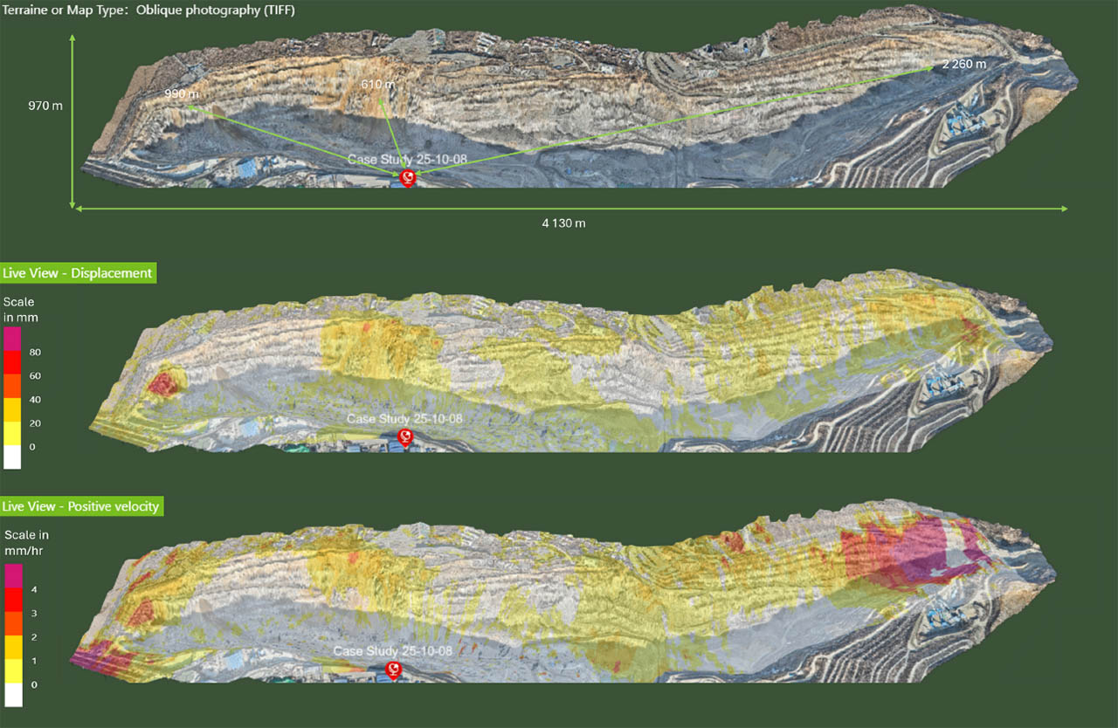This screenshot has height=728, width=1118.
Task: Click the '60' value on the displacement scale
Action: click(36, 375)
